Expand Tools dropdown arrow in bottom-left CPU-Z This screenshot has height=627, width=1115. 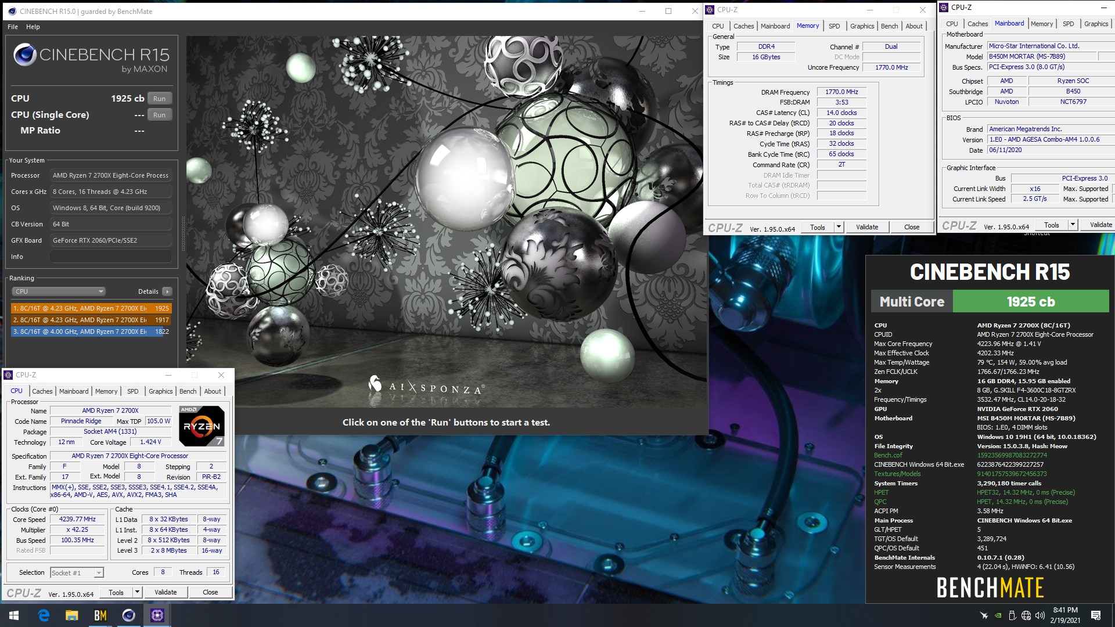tap(138, 593)
